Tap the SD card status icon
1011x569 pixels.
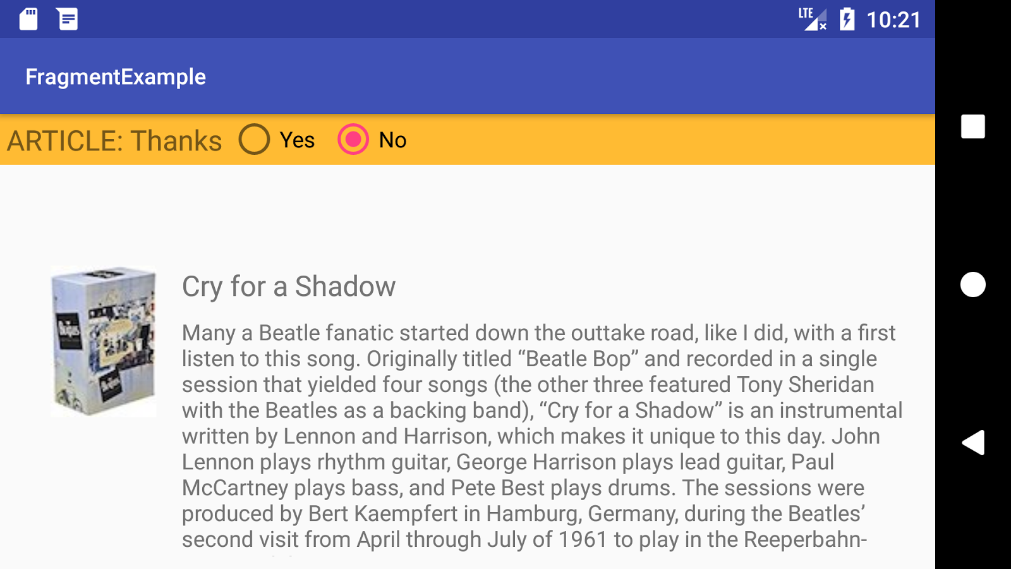pos(28,19)
